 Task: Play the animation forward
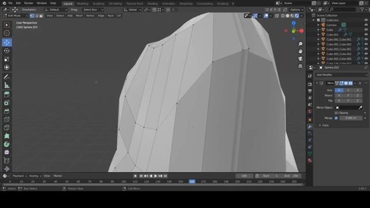156,176
